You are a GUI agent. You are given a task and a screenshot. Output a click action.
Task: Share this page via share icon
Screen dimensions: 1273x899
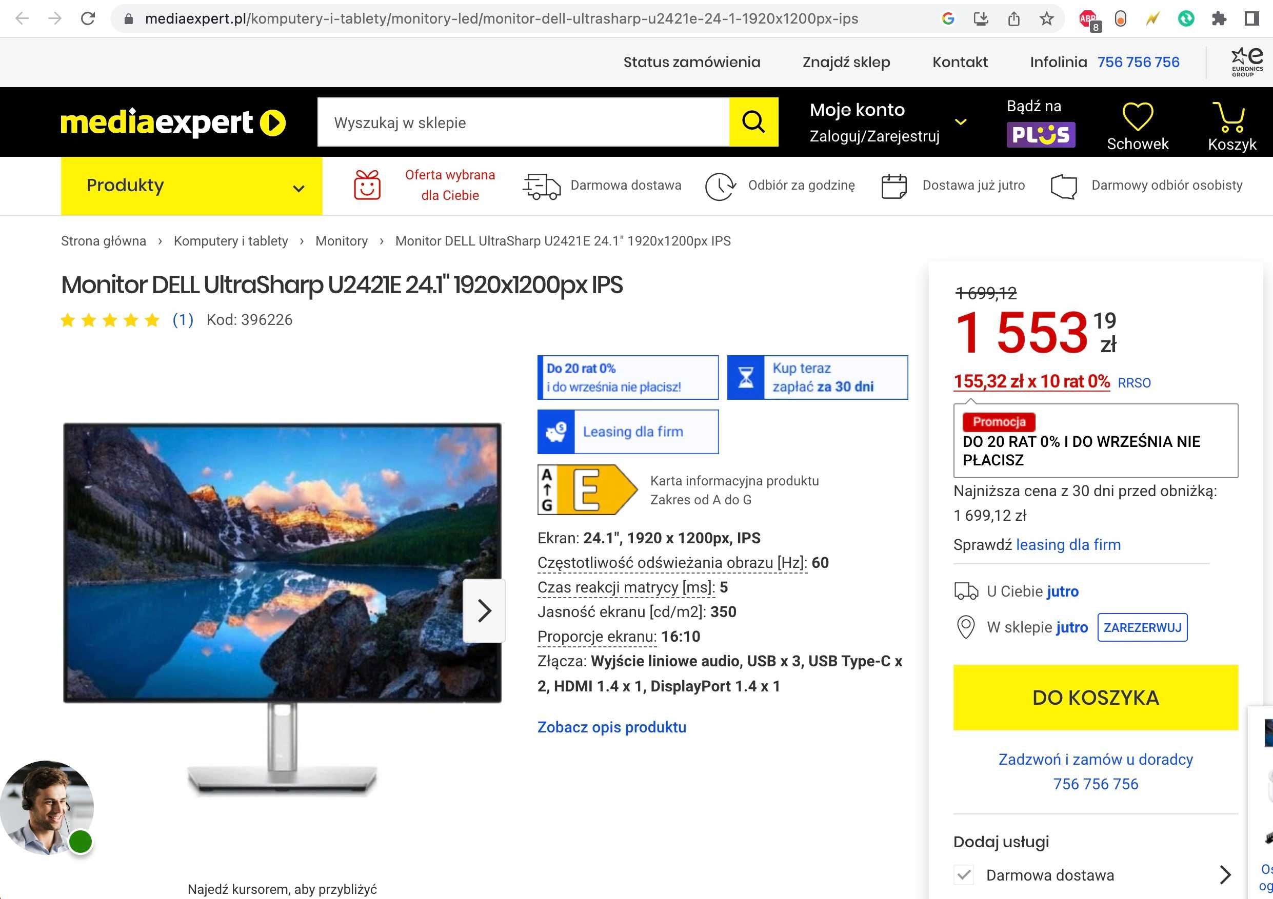coord(1013,19)
